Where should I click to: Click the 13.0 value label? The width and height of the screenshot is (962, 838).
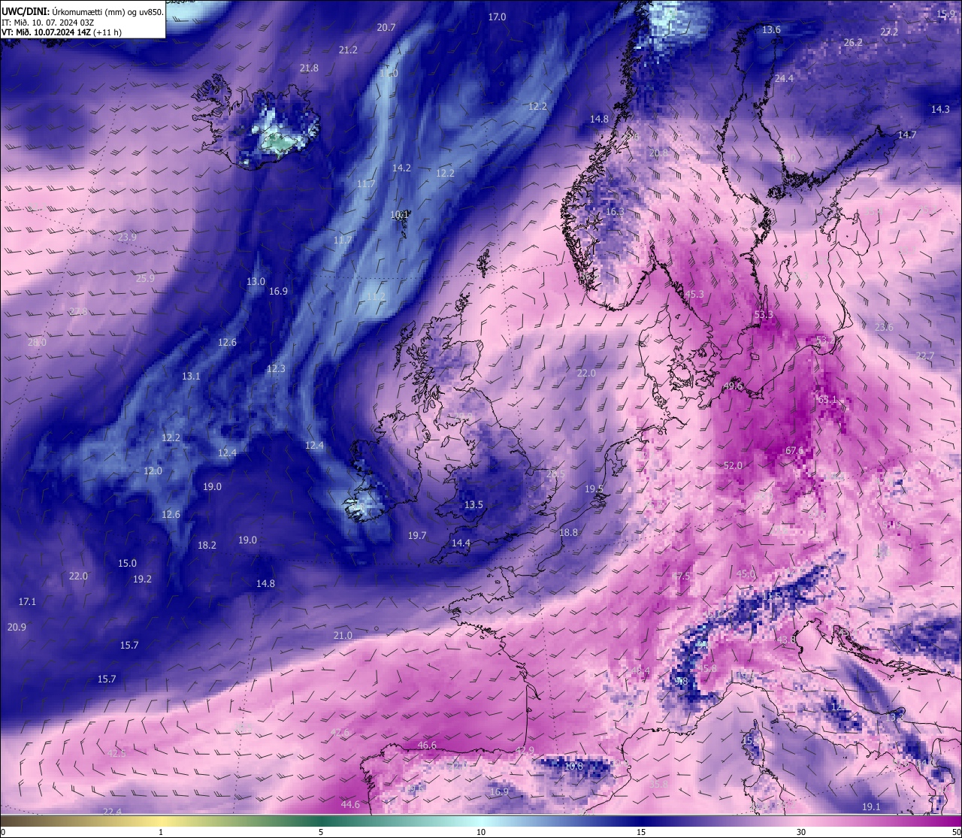pyautogui.click(x=256, y=281)
